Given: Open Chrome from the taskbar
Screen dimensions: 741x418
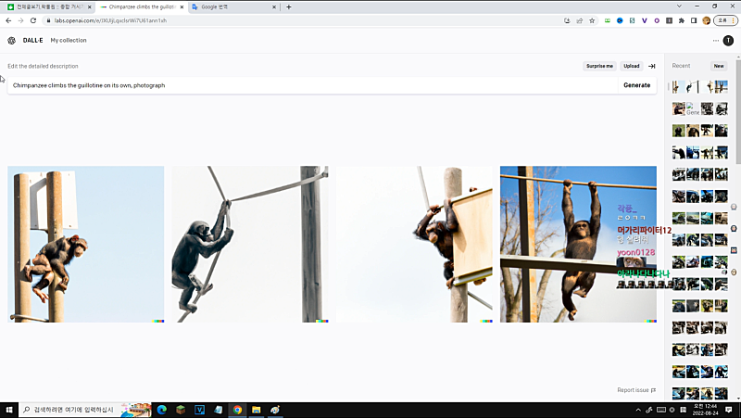Looking at the screenshot, I should pos(237,410).
